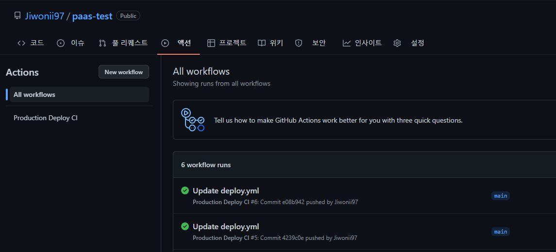
Task: Open the Jiwonii97 owner profile link
Action: (45, 16)
